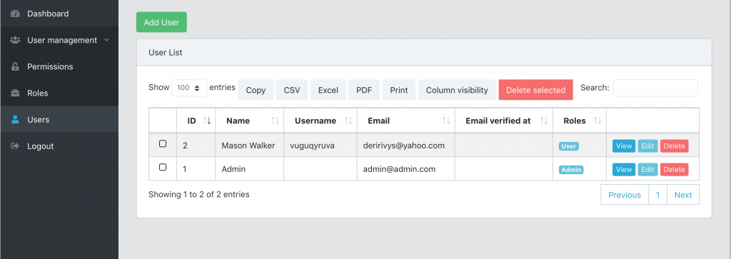Click email deririvys@yahoo.com

(x=404, y=146)
